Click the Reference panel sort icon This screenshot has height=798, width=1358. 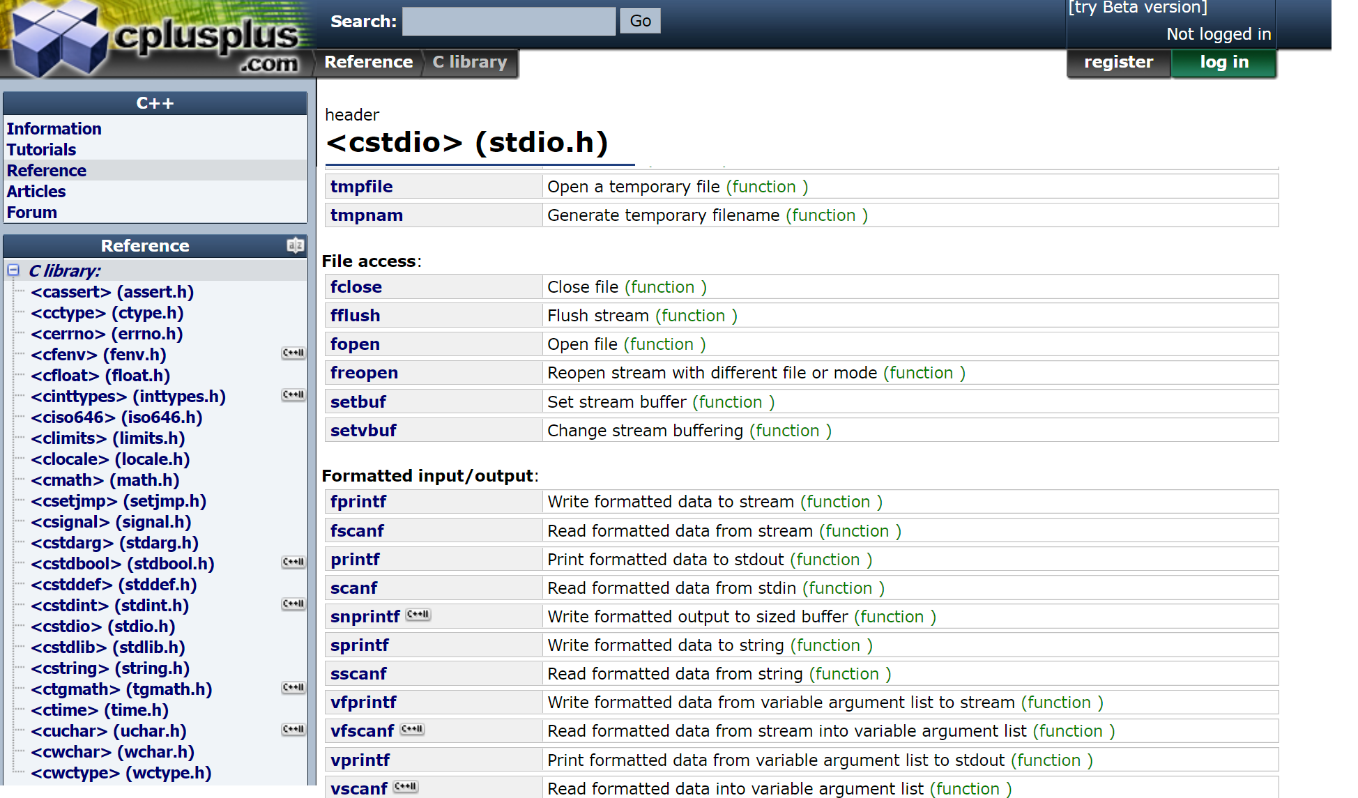[x=295, y=245]
